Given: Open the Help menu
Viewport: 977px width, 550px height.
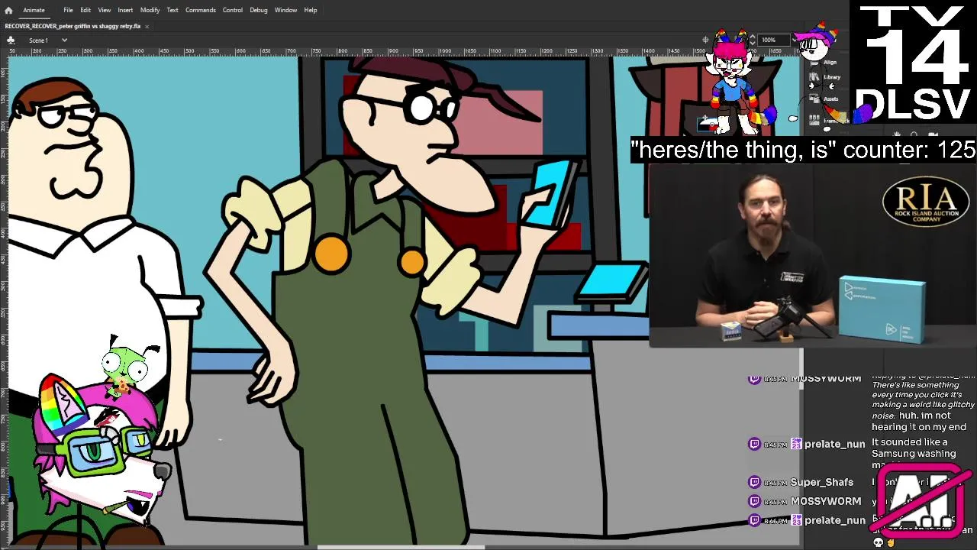Looking at the screenshot, I should (310, 10).
